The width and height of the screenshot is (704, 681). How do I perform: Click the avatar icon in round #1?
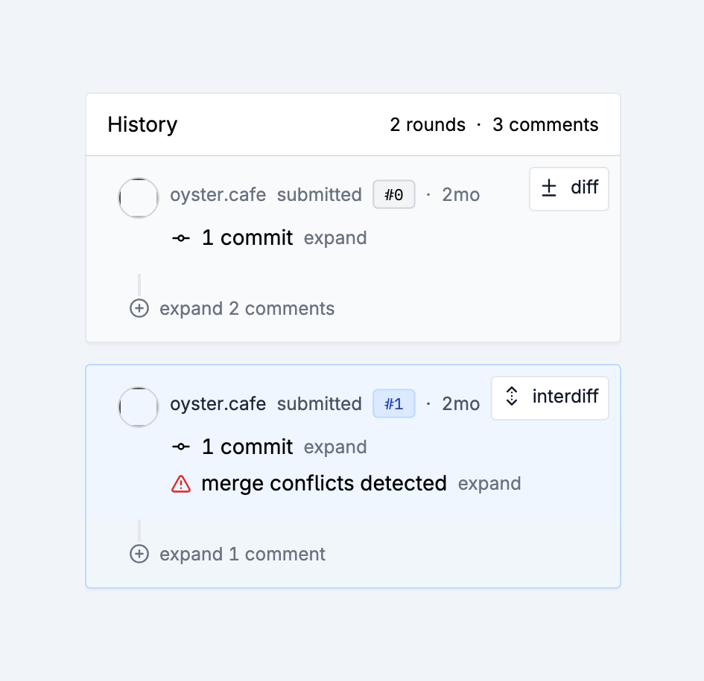coord(139,407)
